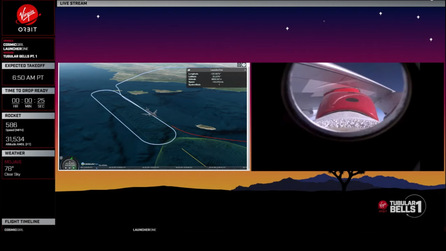446x251 pixels.
Task: Click the Rocket panel header
Action: point(28,116)
